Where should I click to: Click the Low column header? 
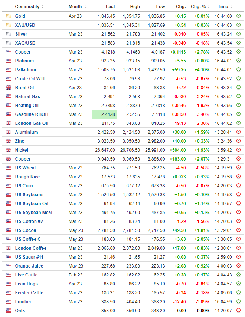pos(161,7)
